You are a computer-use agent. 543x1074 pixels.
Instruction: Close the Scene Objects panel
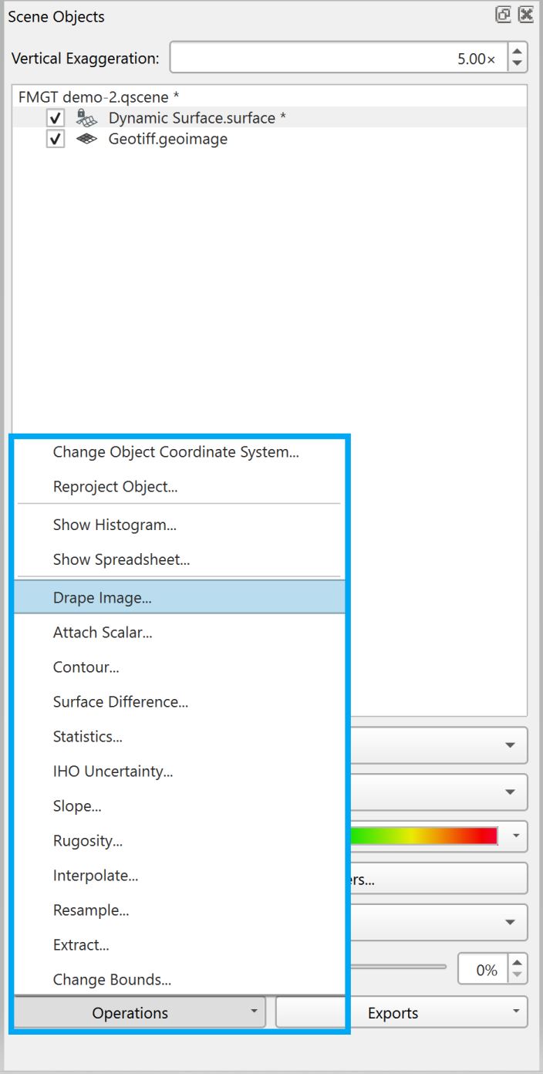coord(525,15)
